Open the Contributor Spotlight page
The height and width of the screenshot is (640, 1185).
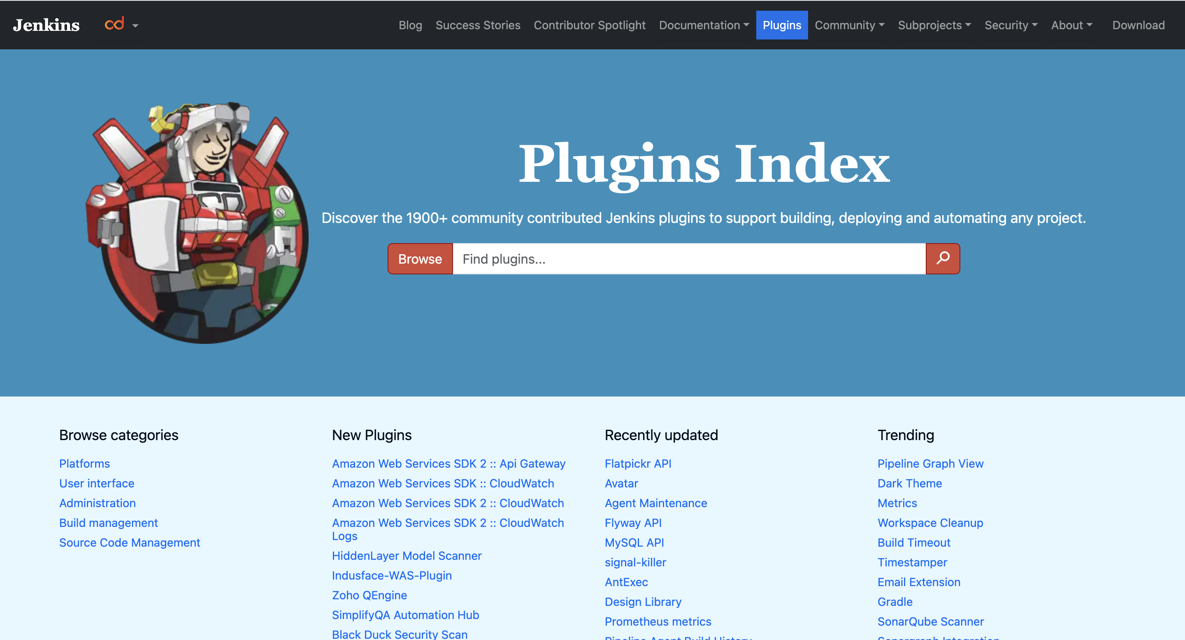pos(589,25)
